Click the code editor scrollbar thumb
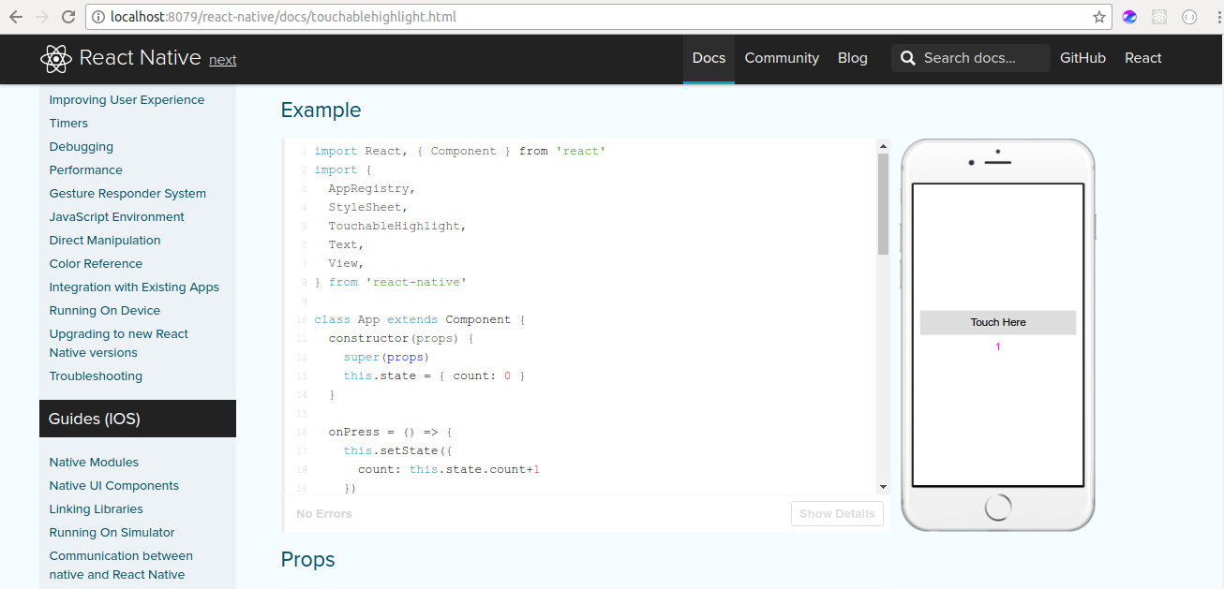 pyautogui.click(x=883, y=204)
